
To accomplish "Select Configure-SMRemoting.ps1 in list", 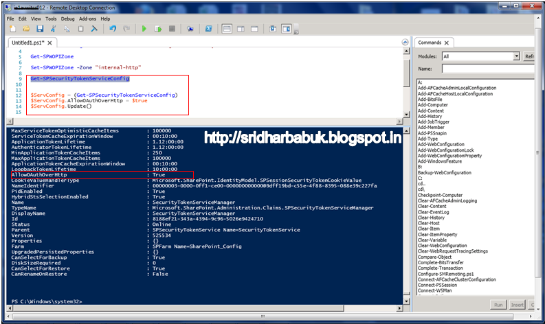I will (445, 274).
